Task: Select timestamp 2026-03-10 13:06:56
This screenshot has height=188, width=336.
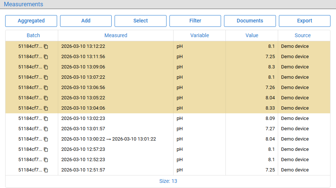Action: point(83,87)
